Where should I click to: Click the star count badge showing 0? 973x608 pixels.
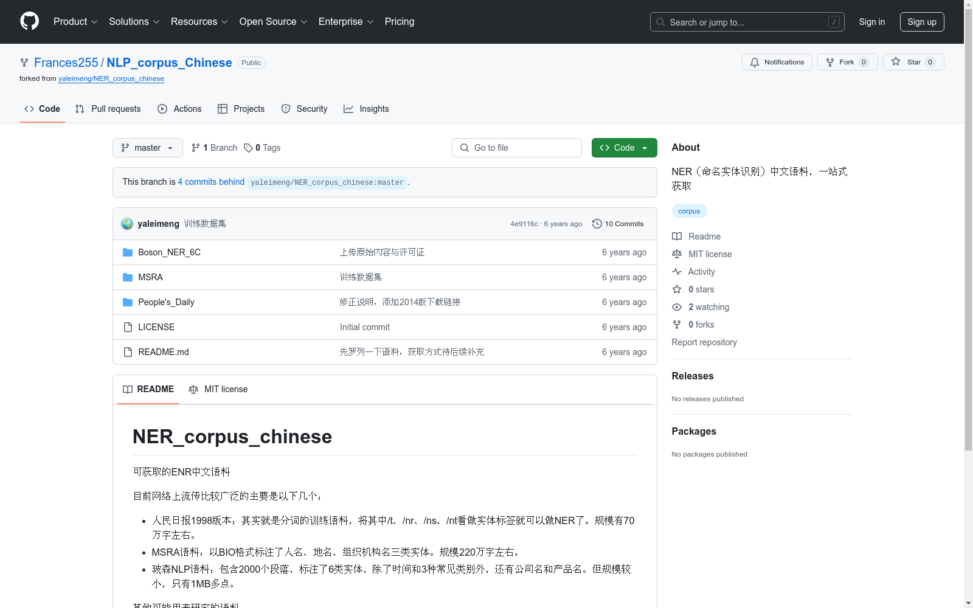(x=930, y=62)
